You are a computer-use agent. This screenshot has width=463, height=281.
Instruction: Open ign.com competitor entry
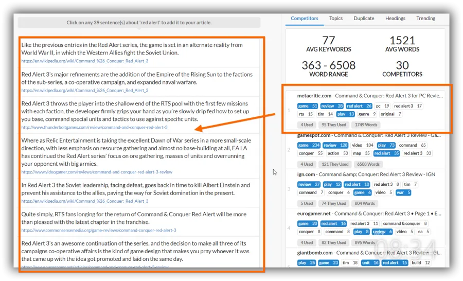point(366,174)
